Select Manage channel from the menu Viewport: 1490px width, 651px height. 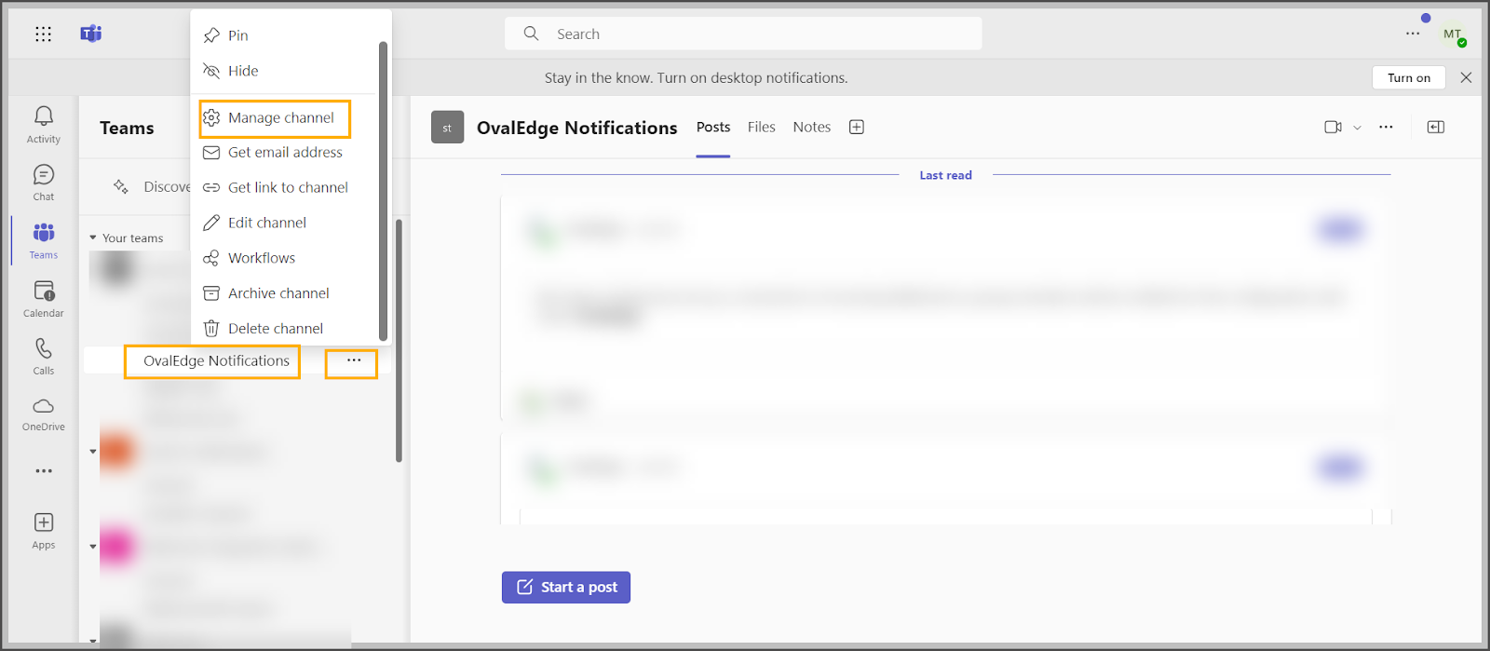[x=280, y=118]
